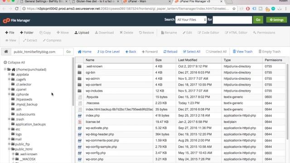Click Unselect All checkbox
Image resolution: width=290 pixels, height=163 pixels.
216,52
